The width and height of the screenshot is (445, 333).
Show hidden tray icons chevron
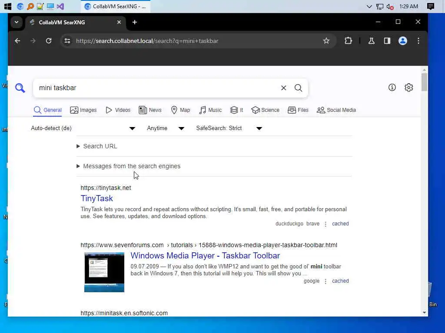click(x=369, y=6)
